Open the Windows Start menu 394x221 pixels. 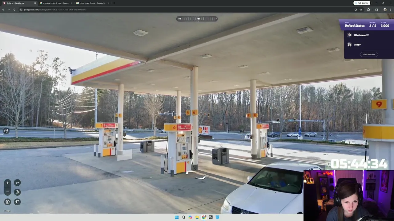(177, 217)
